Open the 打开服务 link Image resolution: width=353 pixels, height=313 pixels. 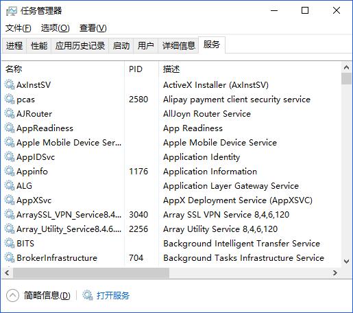pyautogui.click(x=113, y=295)
